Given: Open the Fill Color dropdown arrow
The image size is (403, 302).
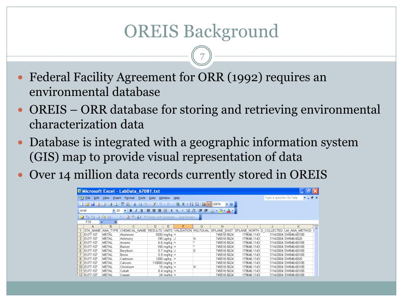Looking at the screenshot, I should pyautogui.click(x=224, y=211).
